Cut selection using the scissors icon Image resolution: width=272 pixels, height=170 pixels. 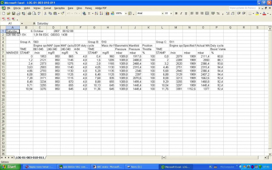tap(45, 13)
